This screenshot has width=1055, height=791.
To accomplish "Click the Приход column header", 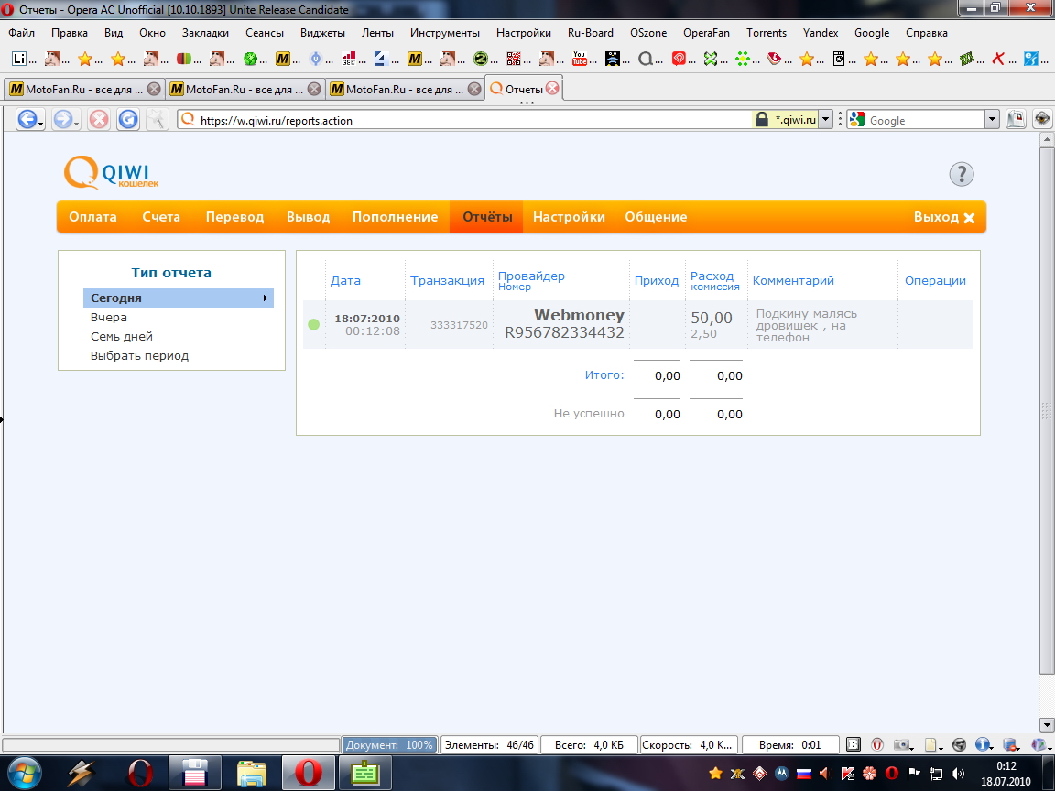I will [x=656, y=280].
